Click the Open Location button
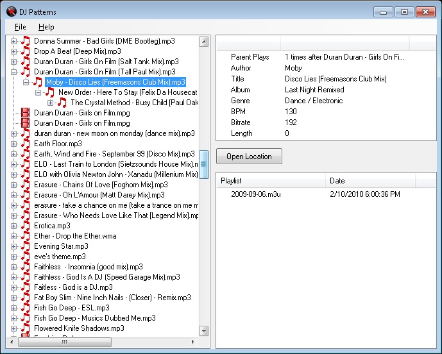The width and height of the screenshot is (442, 354). click(x=249, y=156)
